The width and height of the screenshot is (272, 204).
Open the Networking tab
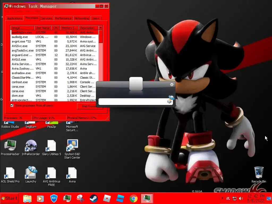(82, 18)
